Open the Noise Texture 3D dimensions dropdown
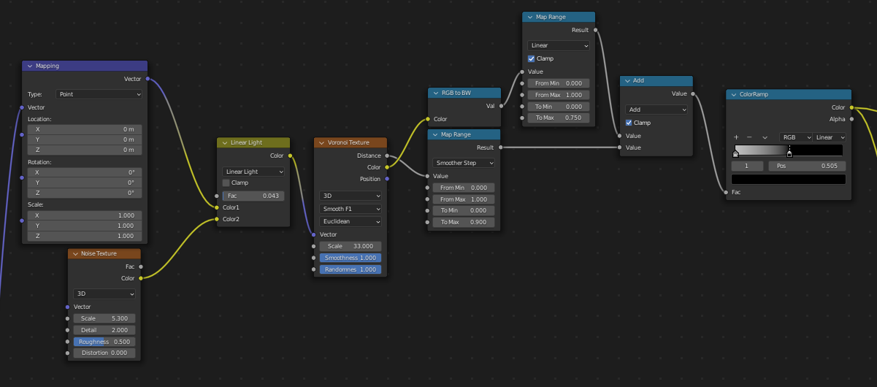The image size is (877, 387). coord(104,294)
